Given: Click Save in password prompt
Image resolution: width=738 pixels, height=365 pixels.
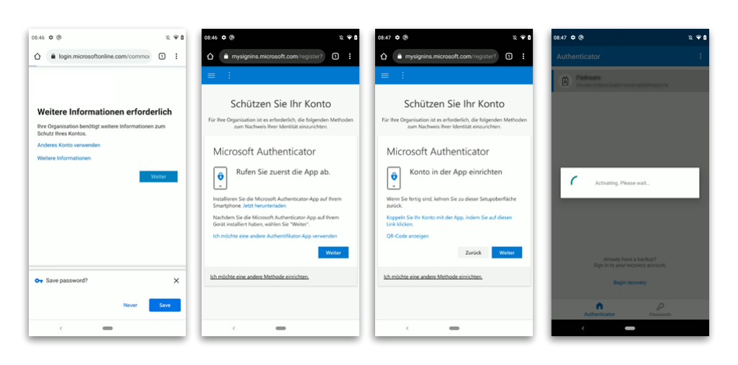Looking at the screenshot, I should (165, 305).
